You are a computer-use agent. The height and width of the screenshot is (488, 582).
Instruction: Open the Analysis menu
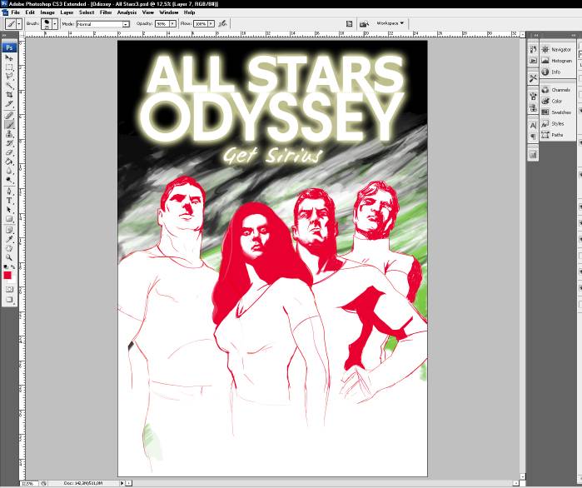(127, 12)
